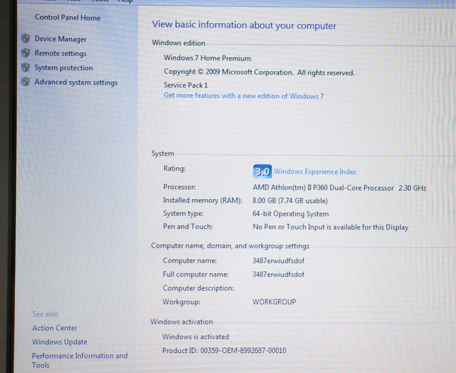Screen dimensions: 456x373
Task: Click the shield icon beside Remote settings
Action: coord(26,53)
